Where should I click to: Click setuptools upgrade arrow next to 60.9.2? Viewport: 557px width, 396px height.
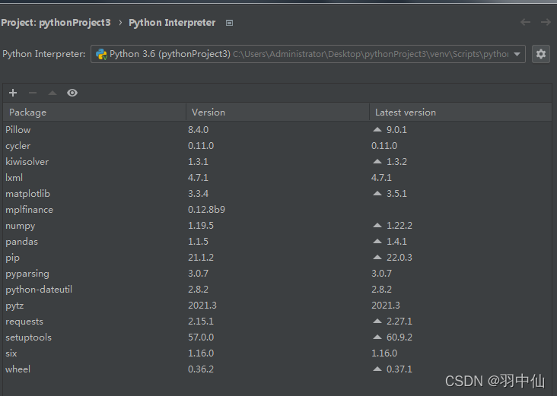[377, 337]
